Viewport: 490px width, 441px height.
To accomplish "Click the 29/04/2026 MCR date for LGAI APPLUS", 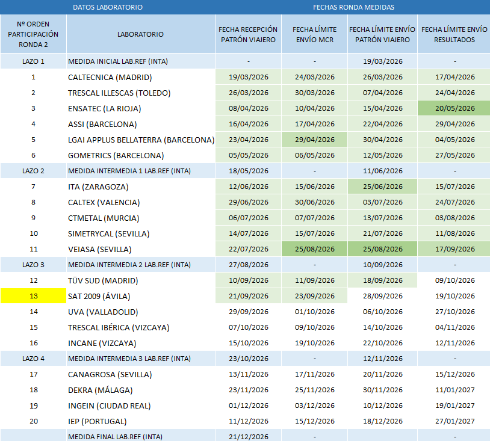I will pyautogui.click(x=314, y=140).
